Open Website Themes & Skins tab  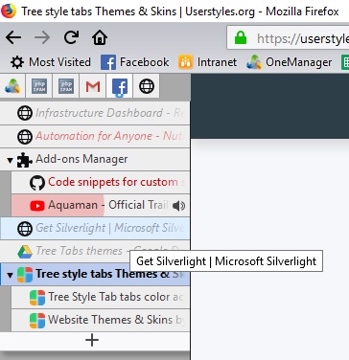click(101, 320)
